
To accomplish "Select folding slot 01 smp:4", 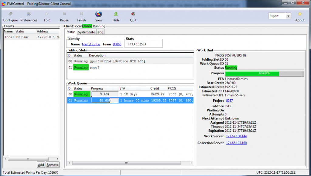I will [x=130, y=68].
